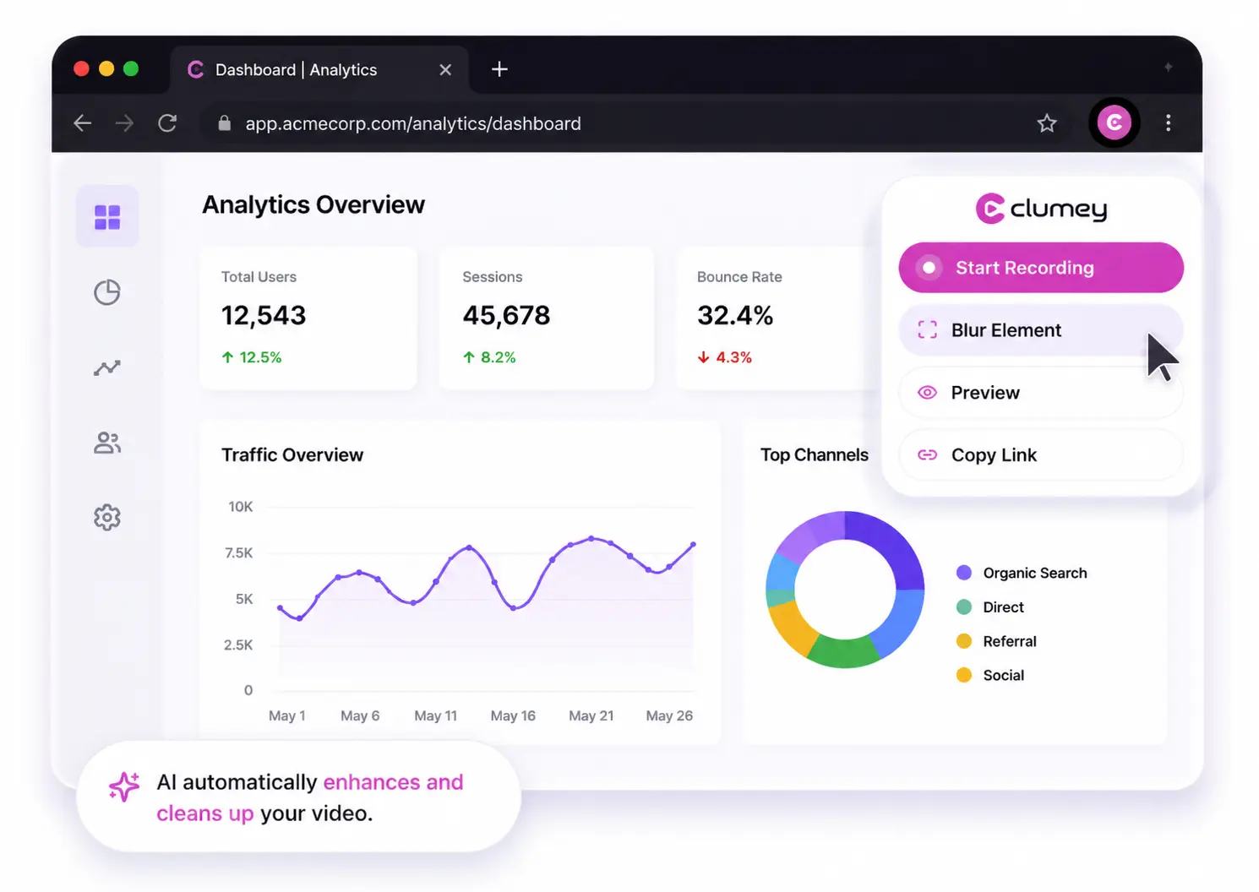Open the users sidebar icon
Image resolution: width=1259 pixels, height=892 pixels.
(x=107, y=443)
